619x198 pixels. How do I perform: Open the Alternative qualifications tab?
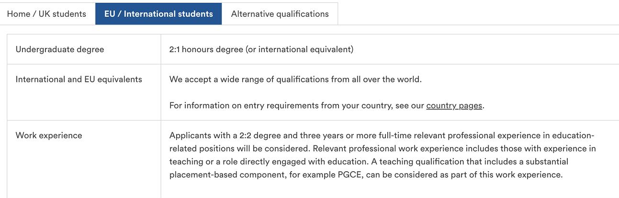[280, 14]
